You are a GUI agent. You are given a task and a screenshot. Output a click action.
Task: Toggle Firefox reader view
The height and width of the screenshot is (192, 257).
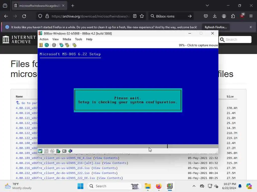[x=135, y=16]
